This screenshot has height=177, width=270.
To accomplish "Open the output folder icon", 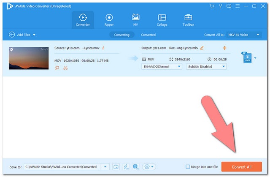I will pos(116,167).
